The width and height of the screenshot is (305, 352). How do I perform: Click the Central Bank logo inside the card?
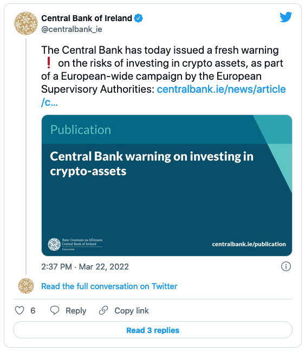tap(75, 244)
